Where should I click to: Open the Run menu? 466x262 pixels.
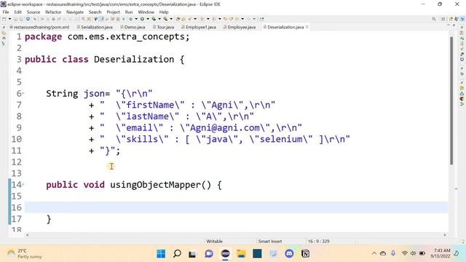pos(129,12)
